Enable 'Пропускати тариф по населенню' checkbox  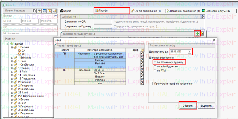click(x=151, y=83)
